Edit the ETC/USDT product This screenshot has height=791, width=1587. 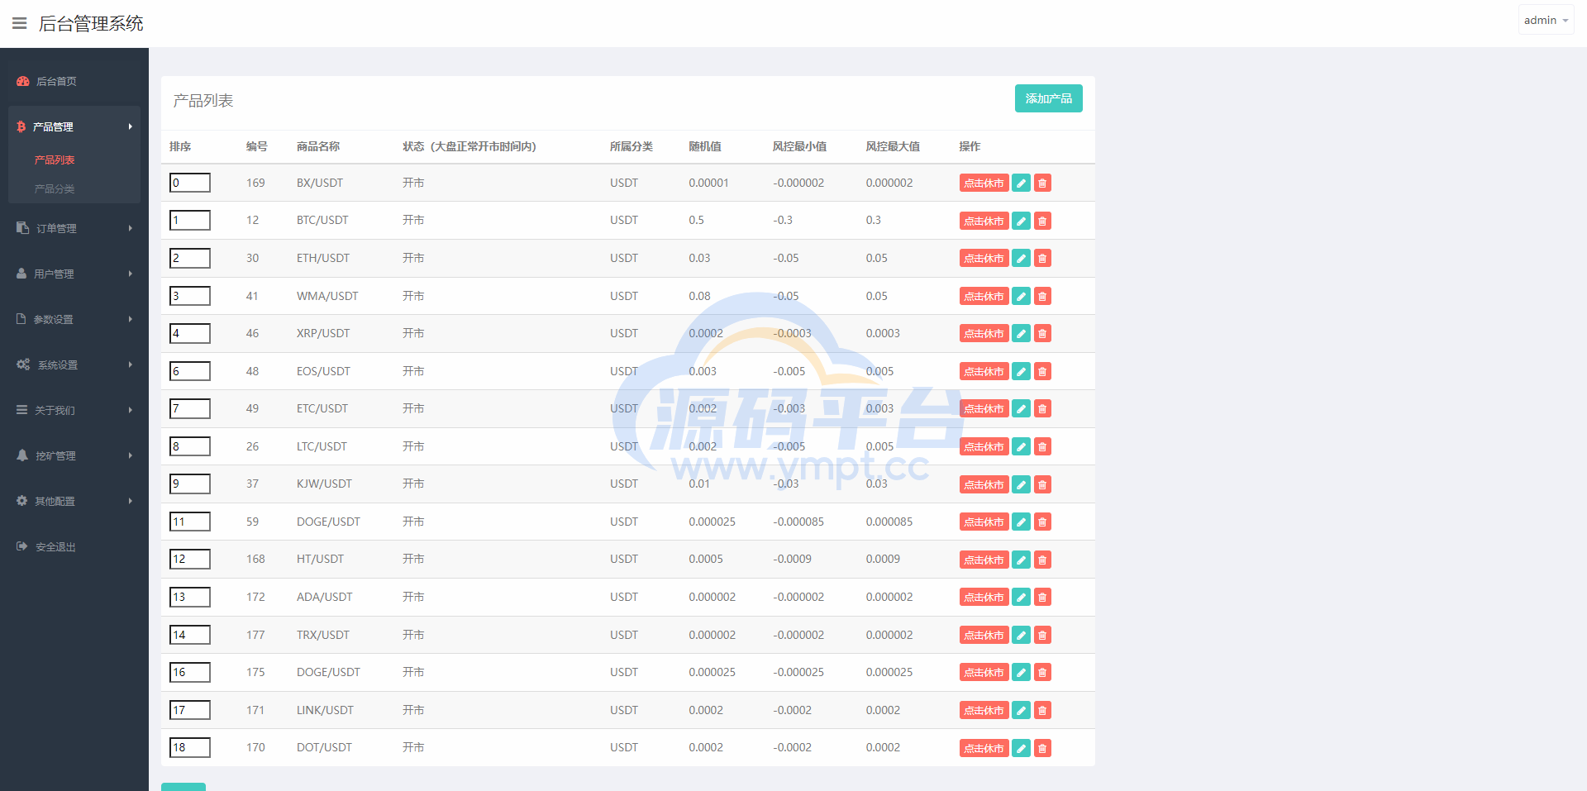pyautogui.click(x=1022, y=408)
